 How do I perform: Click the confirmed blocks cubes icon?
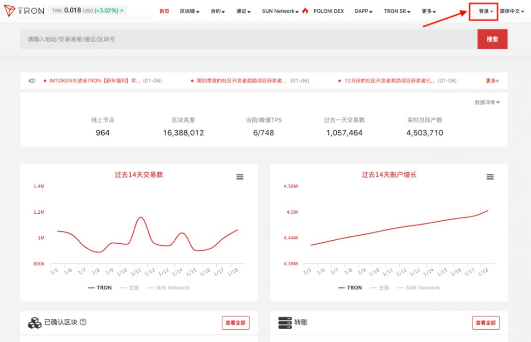[34, 323]
